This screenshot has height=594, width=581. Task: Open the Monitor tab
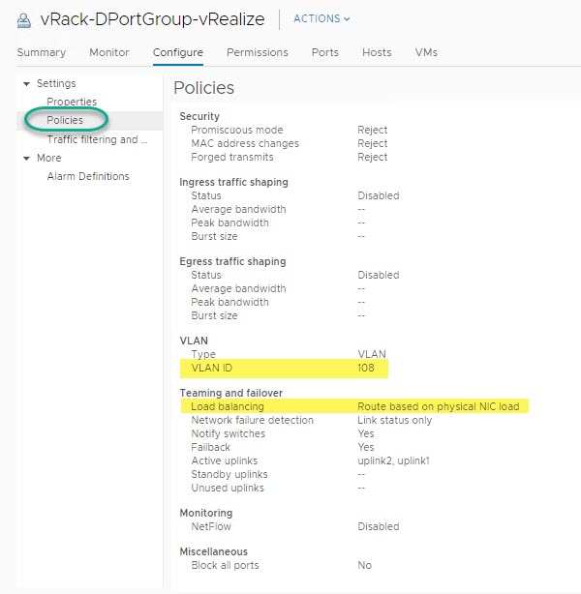109,52
